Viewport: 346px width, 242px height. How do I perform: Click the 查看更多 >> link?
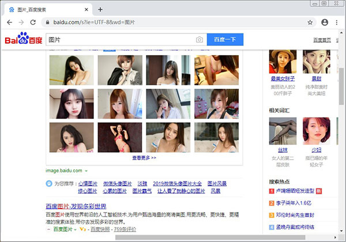(x=144, y=158)
